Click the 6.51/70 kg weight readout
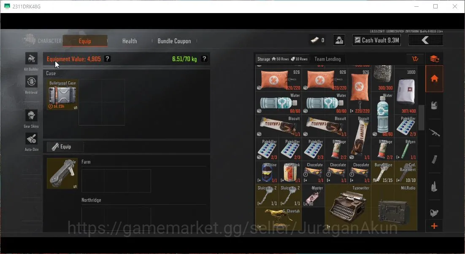The width and height of the screenshot is (465, 254). click(x=184, y=59)
